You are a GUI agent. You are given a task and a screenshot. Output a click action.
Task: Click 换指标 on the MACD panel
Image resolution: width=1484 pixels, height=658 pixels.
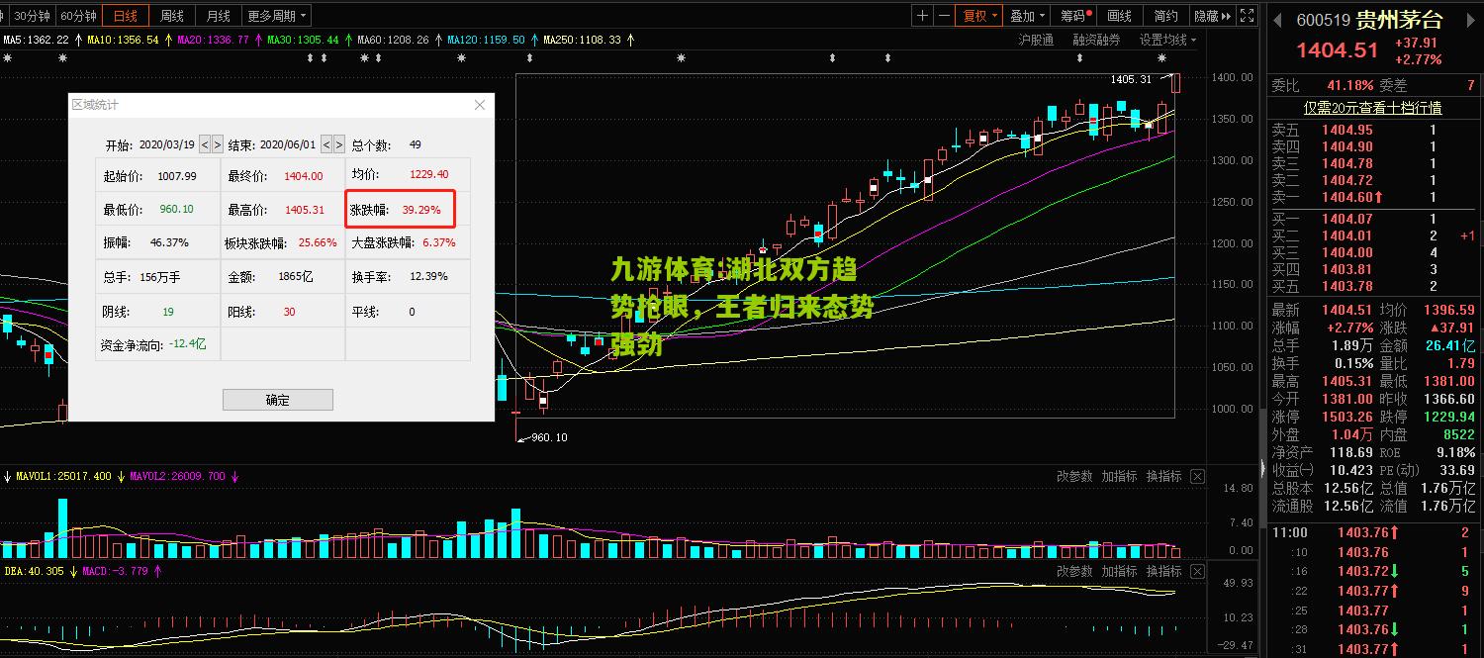click(1164, 571)
